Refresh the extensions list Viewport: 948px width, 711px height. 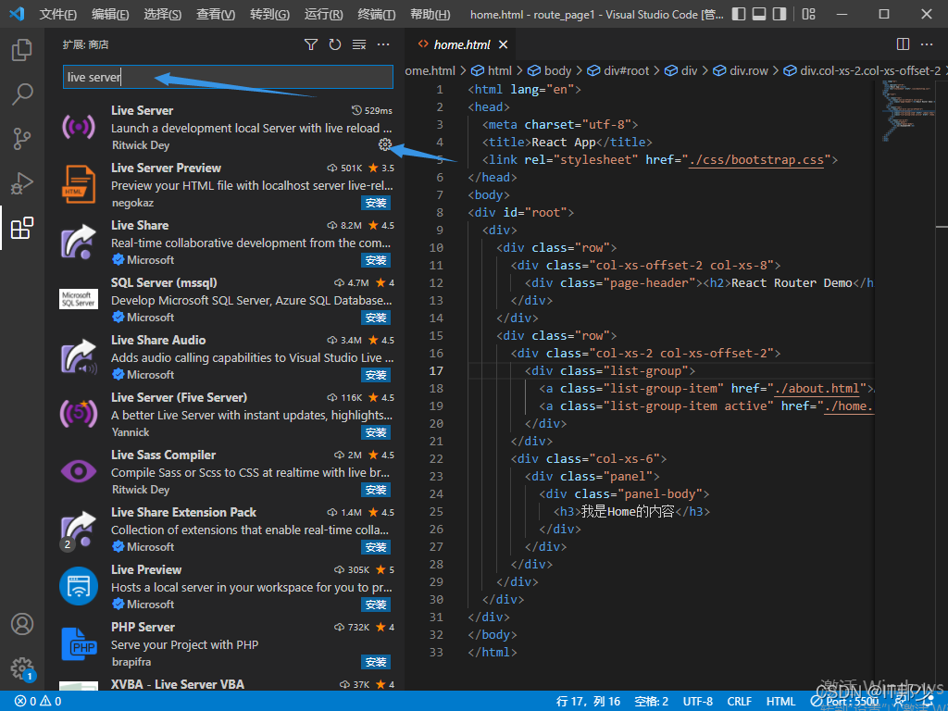[335, 44]
